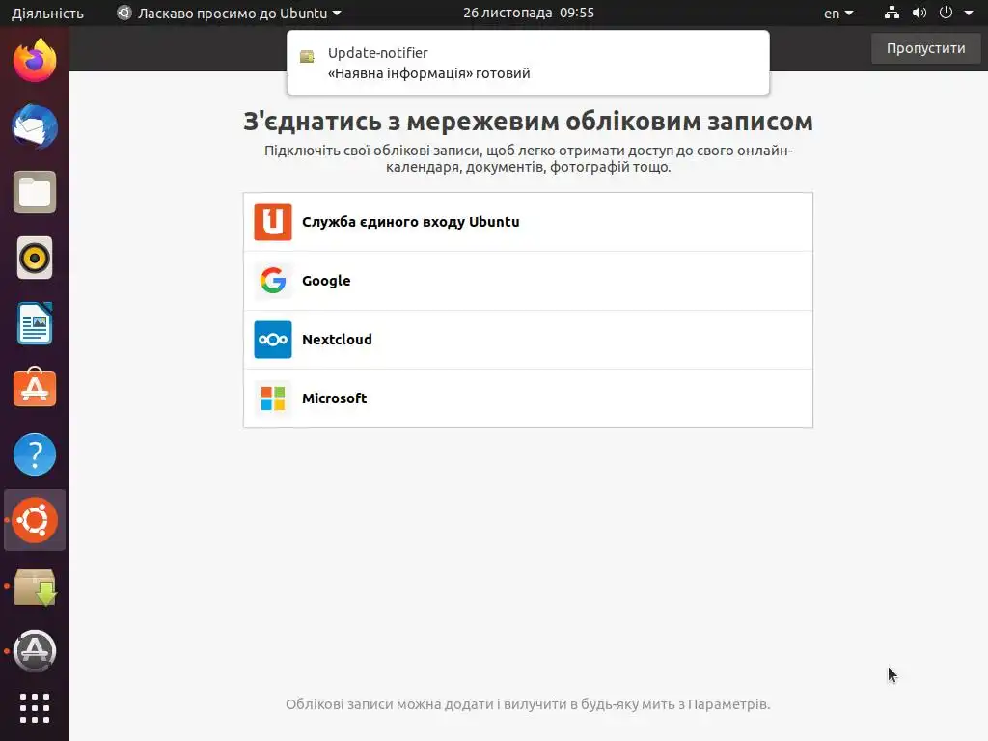Expand the system menu arrow

click(969, 13)
